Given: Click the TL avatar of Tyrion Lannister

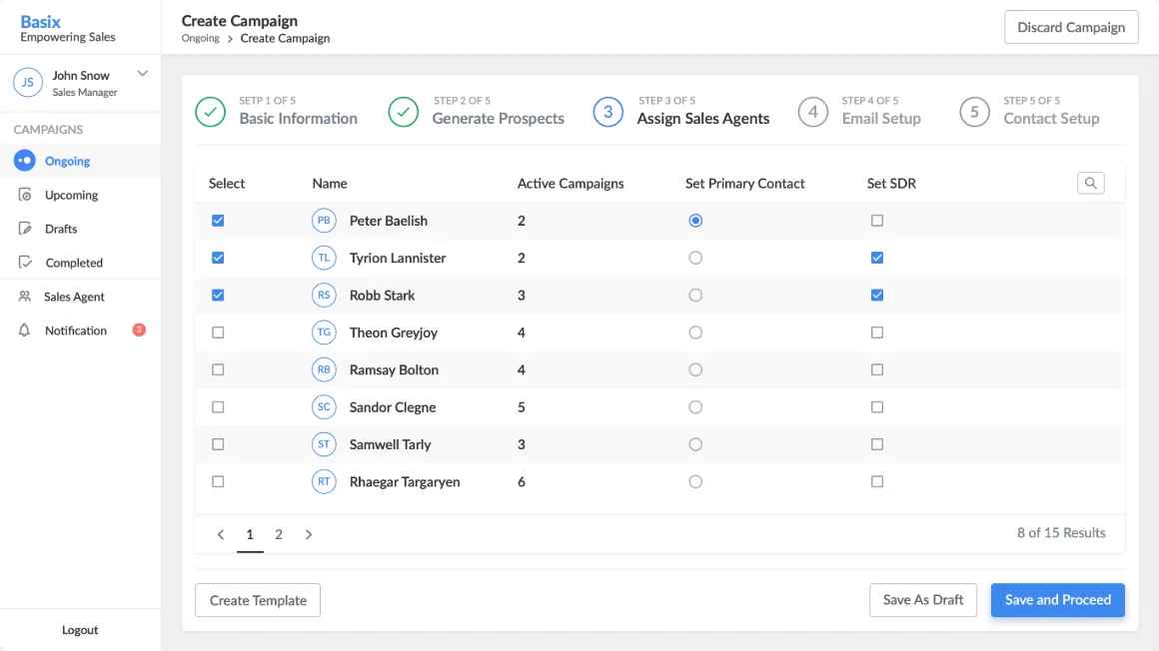Looking at the screenshot, I should (x=324, y=258).
